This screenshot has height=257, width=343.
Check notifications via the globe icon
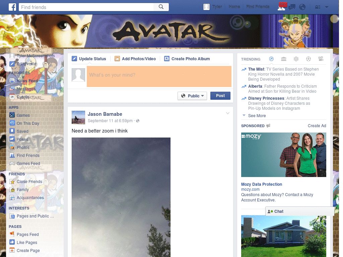302,7
